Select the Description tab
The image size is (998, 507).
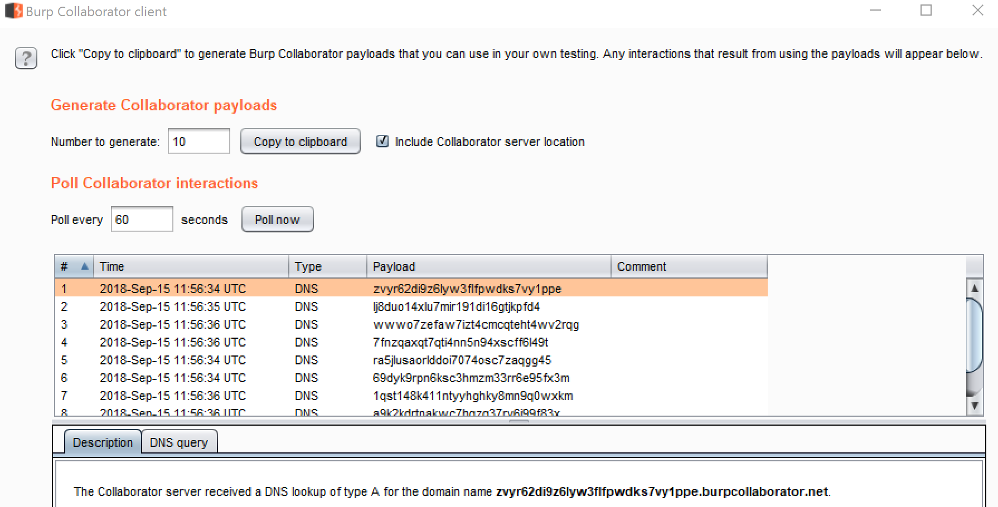(x=103, y=442)
